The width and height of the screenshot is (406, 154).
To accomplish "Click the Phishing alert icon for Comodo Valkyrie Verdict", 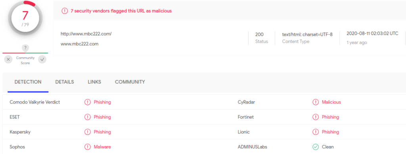I will pos(88,102).
